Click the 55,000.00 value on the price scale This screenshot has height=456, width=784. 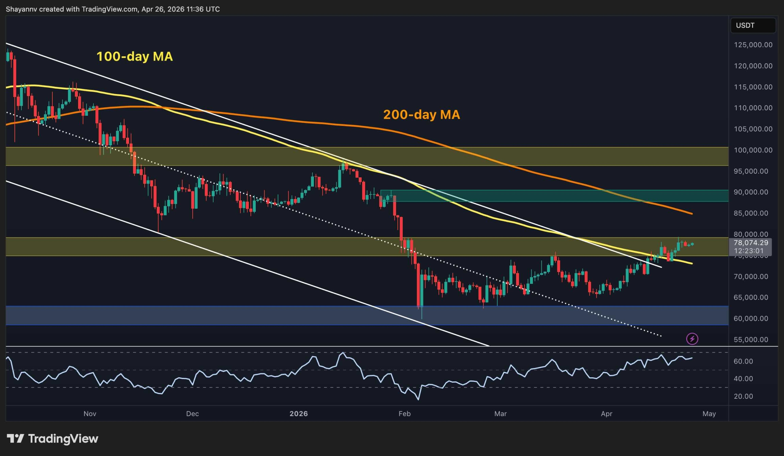[751, 340]
